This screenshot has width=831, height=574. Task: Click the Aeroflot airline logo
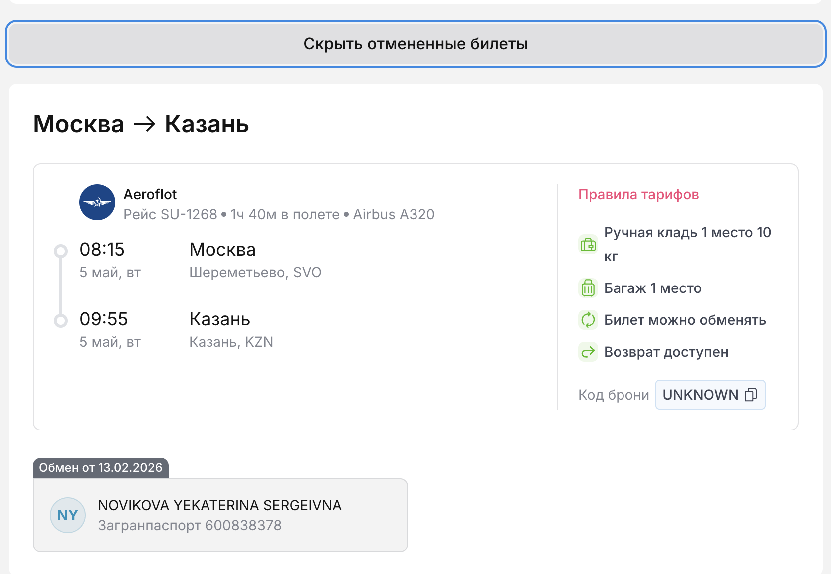pyautogui.click(x=97, y=202)
